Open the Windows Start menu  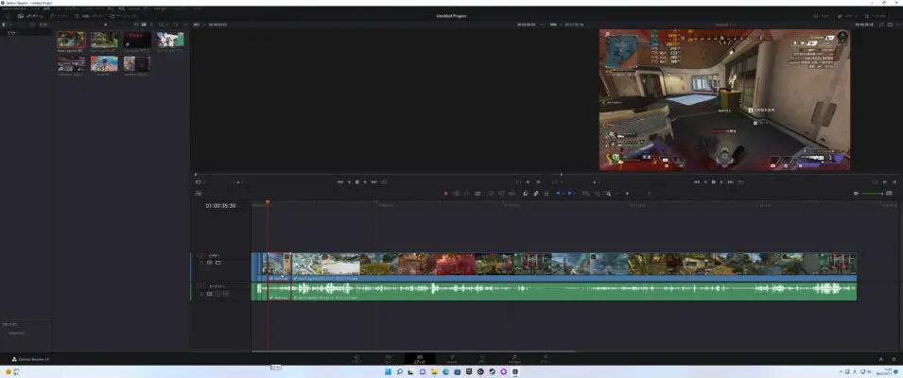coord(388,371)
